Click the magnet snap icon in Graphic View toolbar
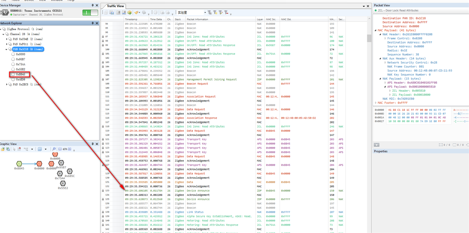Viewport: 469px width, 233px height. pyautogui.click(x=19, y=149)
